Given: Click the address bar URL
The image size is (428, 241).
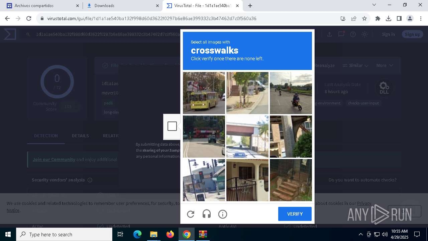Looking at the screenshot, I should click(152, 18).
